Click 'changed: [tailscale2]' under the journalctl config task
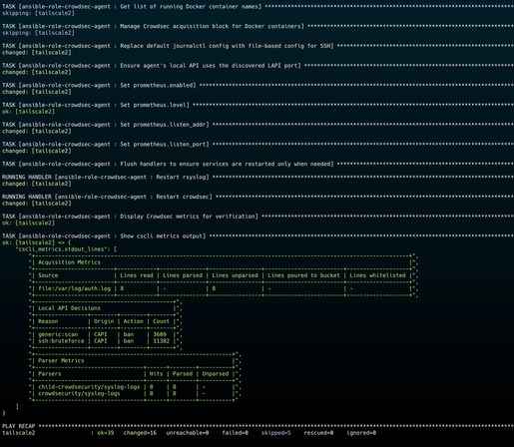 pos(37,53)
